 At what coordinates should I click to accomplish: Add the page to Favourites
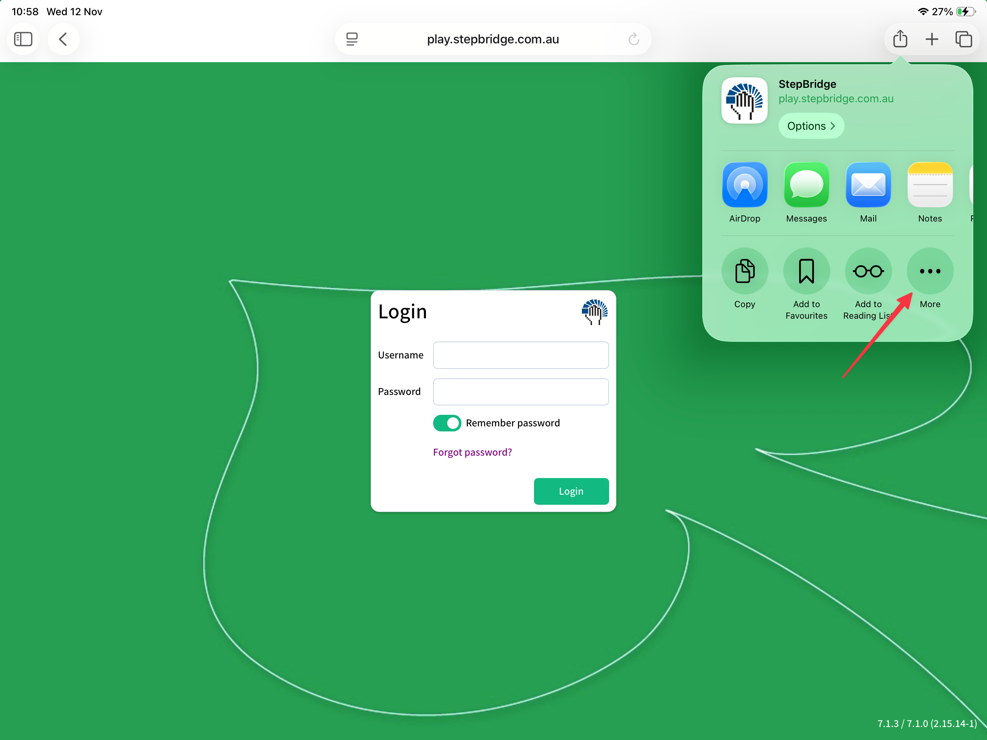click(806, 271)
